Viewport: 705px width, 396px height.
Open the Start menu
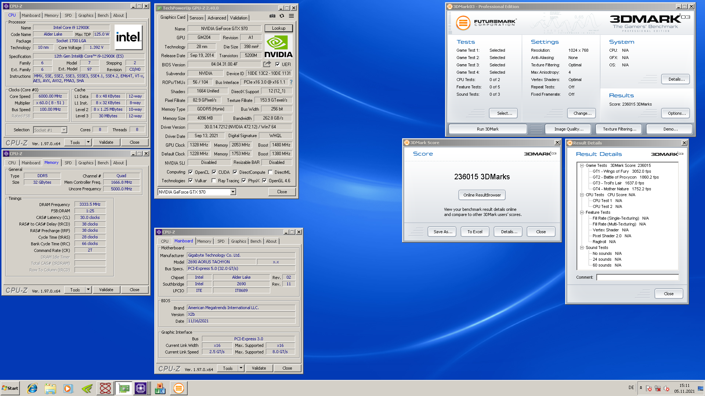10,388
